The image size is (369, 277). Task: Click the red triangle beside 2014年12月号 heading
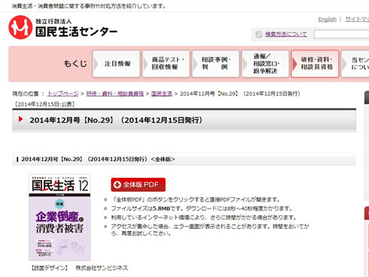click(x=20, y=119)
